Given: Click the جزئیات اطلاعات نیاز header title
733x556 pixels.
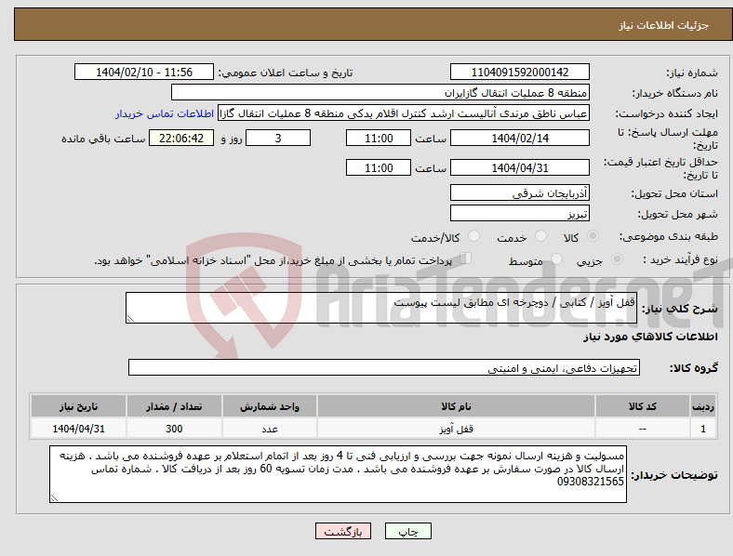Looking at the screenshot, I should click(x=664, y=25).
